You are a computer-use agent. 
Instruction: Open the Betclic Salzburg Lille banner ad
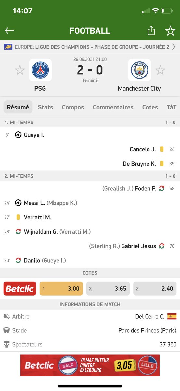(x=90, y=365)
